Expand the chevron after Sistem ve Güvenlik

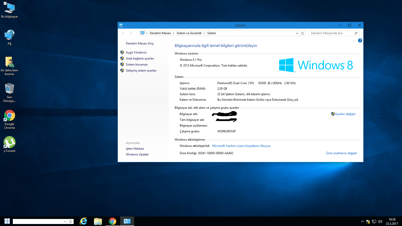pos(204,33)
